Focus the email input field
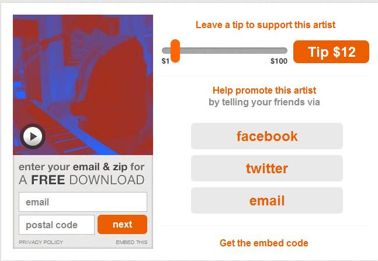 tap(82, 202)
